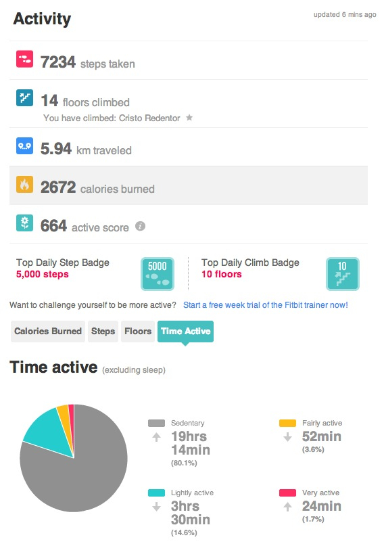This screenshot has height=548, width=384.
Task: Click the pink steps taken icon
Action: click(x=24, y=59)
